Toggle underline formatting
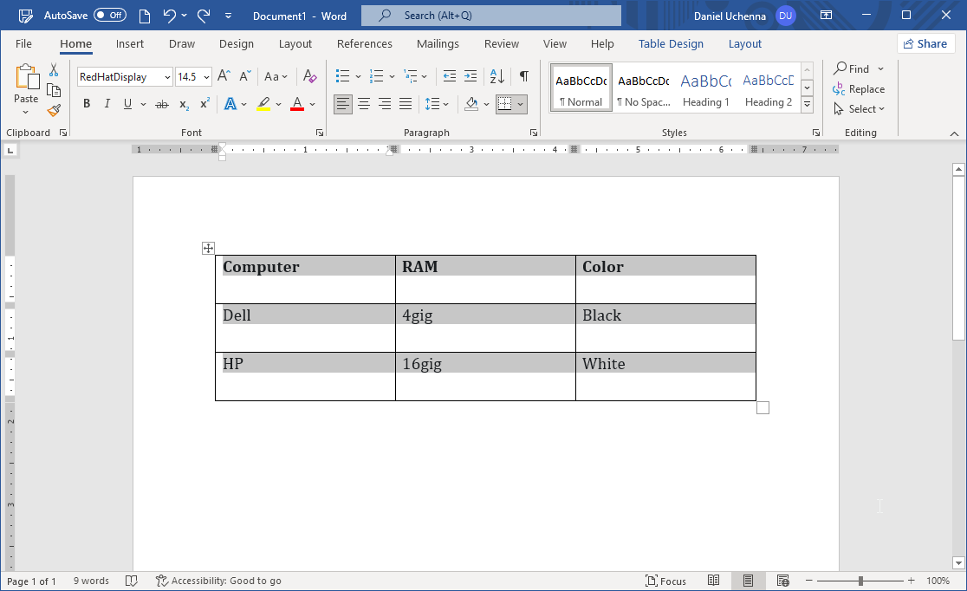This screenshot has width=967, height=591. click(126, 103)
